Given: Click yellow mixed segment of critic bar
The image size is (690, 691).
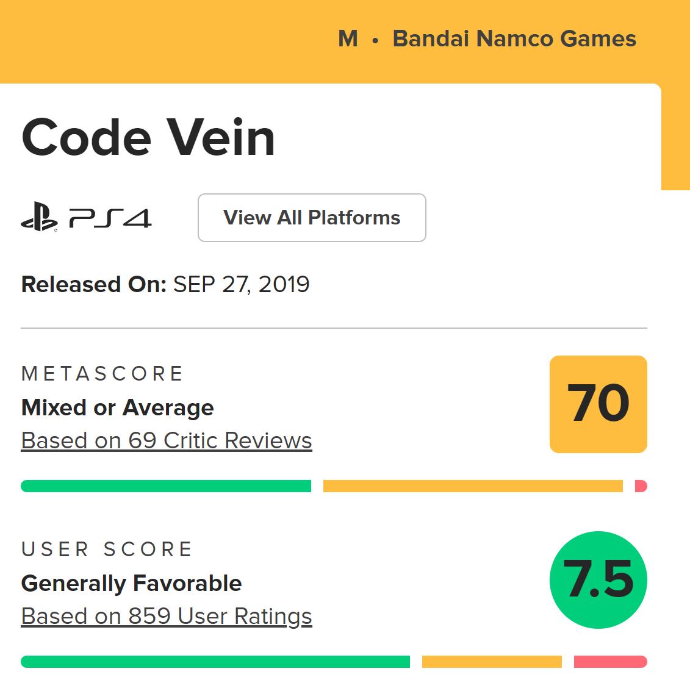Looking at the screenshot, I should [473, 486].
